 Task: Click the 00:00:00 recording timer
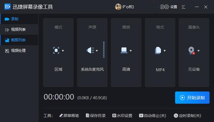(x=59, y=97)
